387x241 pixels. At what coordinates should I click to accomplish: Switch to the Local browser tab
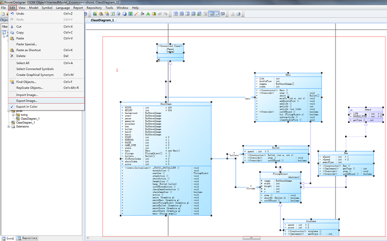8,238
